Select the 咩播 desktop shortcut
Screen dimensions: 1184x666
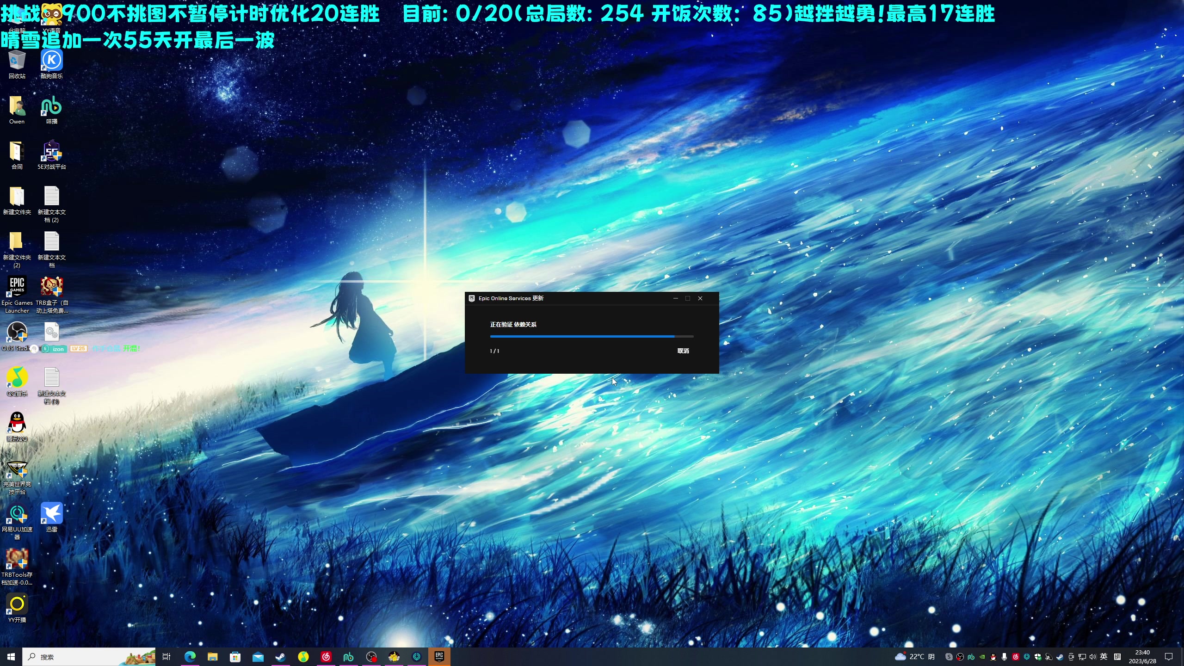51,110
